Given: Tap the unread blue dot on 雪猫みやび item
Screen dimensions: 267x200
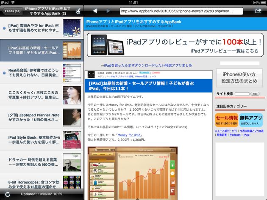Looking at the screenshot, I should (x=4, y=28).
